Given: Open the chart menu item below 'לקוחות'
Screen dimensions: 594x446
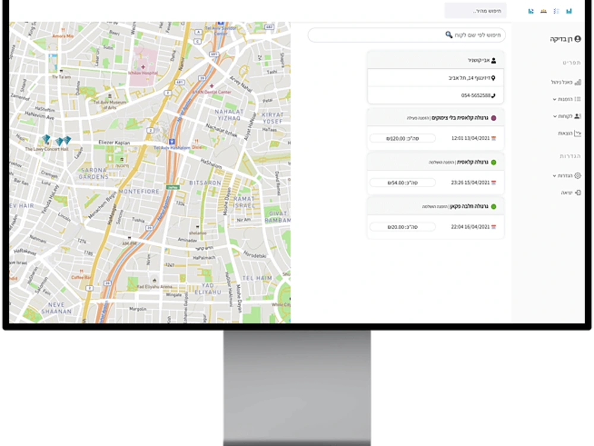Looking at the screenshot, I should click(x=569, y=133).
